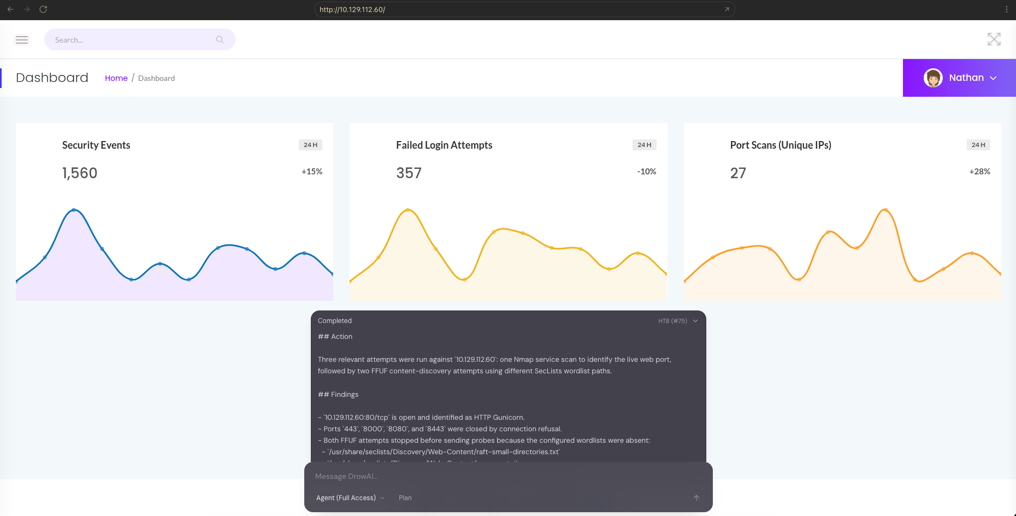This screenshot has width=1016, height=516.
Task: Click the Dashboard breadcrumb item
Action: click(156, 78)
